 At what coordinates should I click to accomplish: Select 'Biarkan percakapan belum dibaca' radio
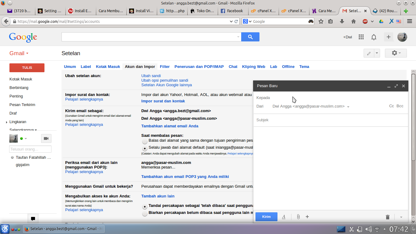point(145,214)
